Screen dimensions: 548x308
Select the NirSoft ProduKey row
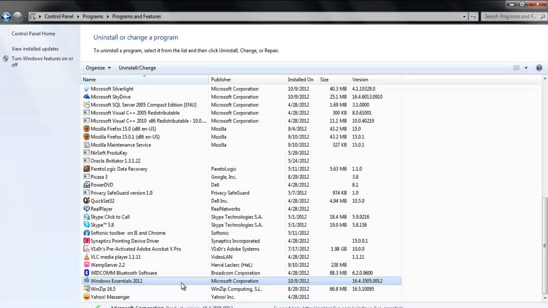point(241,153)
